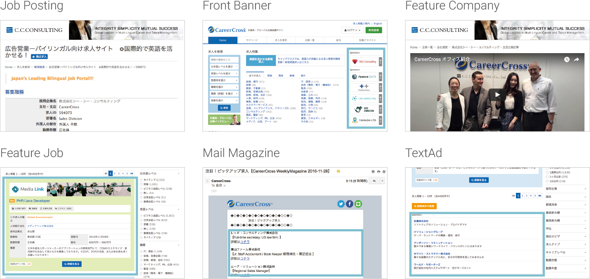Go to last page in Feature Job pagination

pos(132,173)
